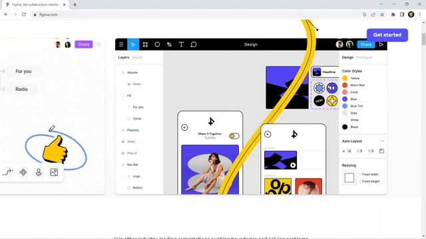This screenshot has width=426, height=239.
Task: Select the Ellipse shape tool
Action: pyautogui.click(x=157, y=44)
